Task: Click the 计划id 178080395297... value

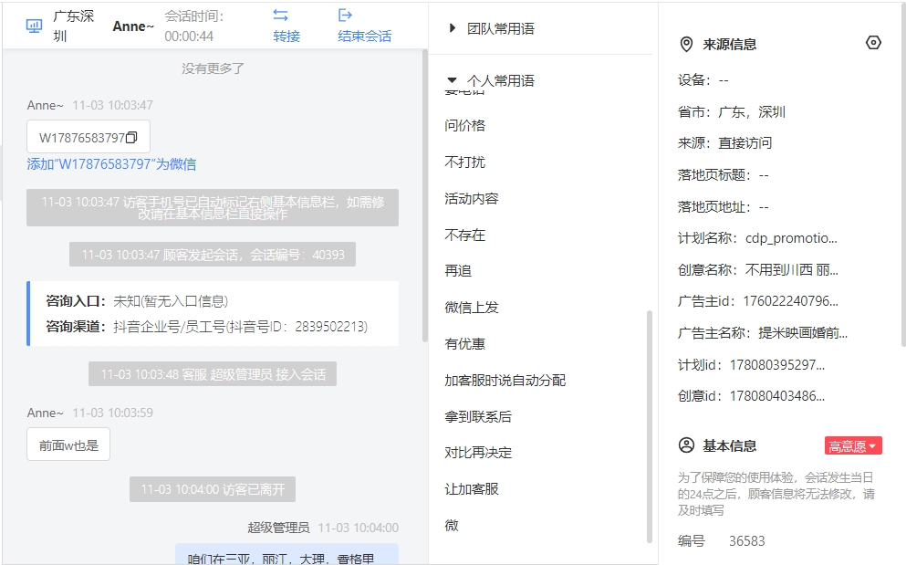Action: tap(777, 365)
